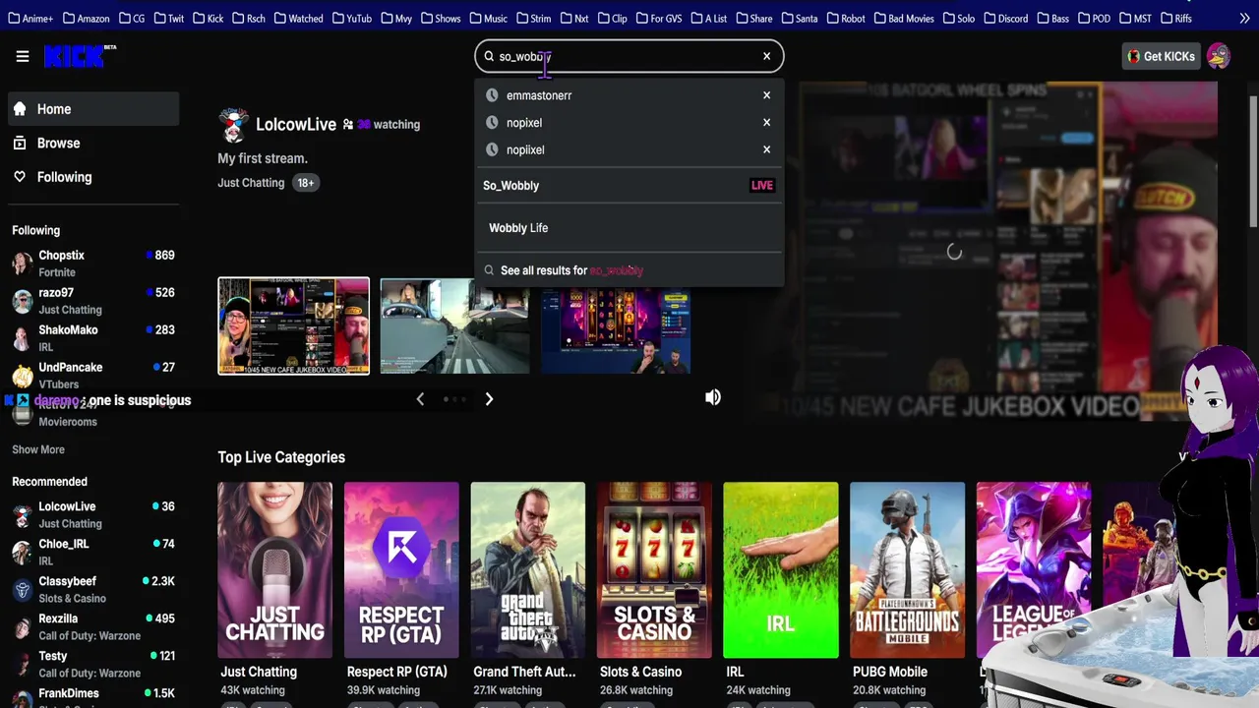Open ShakoMako channel in Following list

(93, 338)
